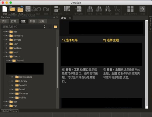Click the welcome page vertical scrollbar

tap(147, 64)
